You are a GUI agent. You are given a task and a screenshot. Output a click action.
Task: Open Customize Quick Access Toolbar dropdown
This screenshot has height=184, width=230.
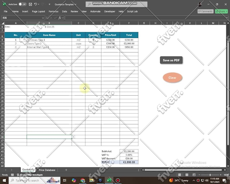coord(49,4)
